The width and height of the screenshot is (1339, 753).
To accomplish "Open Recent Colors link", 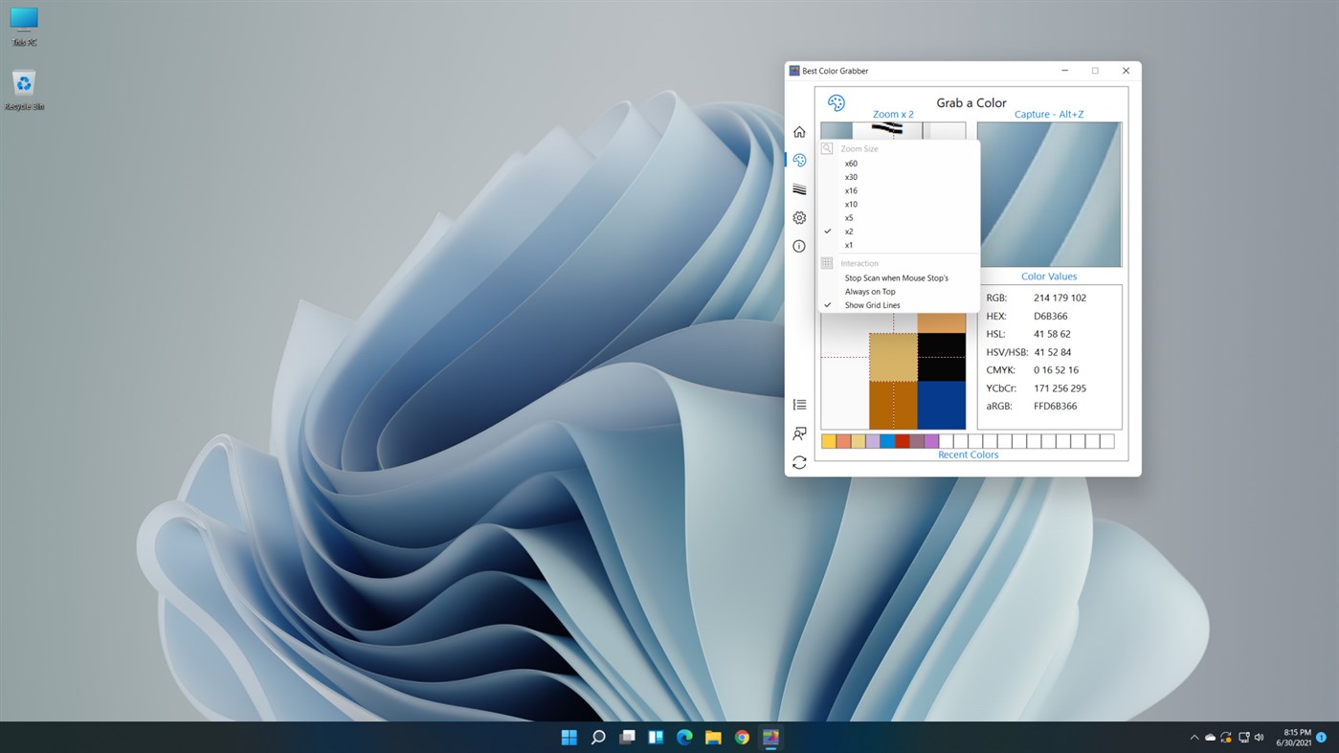I will pyautogui.click(x=968, y=454).
